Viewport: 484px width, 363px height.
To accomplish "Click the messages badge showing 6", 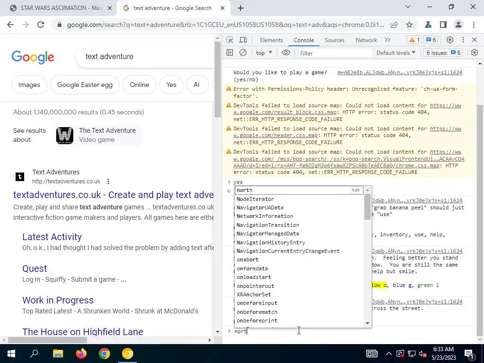I will (x=431, y=40).
